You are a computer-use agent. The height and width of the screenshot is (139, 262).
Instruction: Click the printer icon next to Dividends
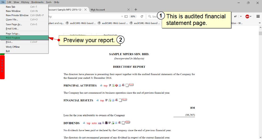coord(84,123)
